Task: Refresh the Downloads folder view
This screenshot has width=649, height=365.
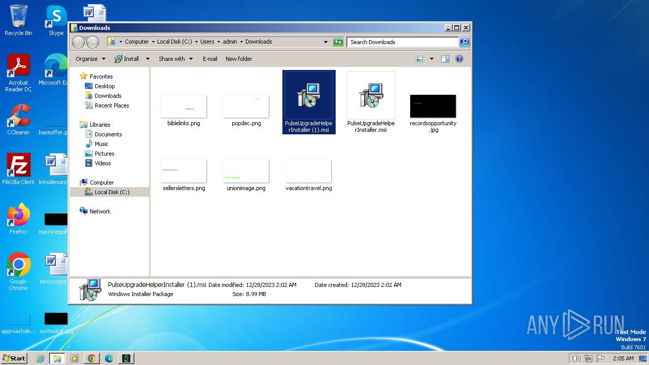Action: pyautogui.click(x=338, y=42)
